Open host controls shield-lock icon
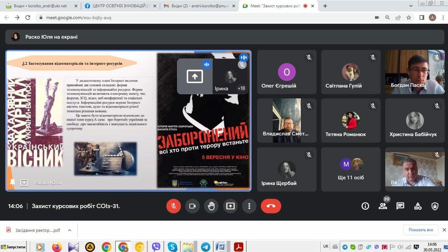The width and height of the screenshot is (448, 252). [x=435, y=206]
